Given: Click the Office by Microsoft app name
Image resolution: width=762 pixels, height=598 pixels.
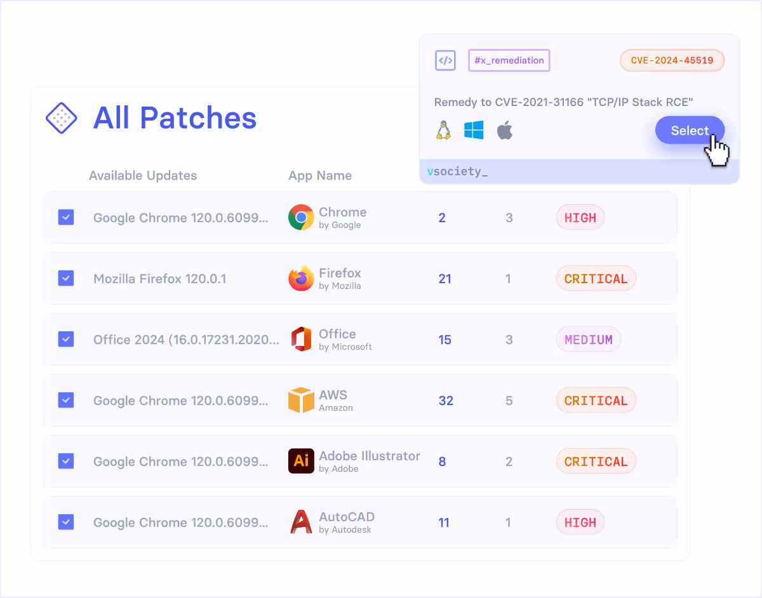Looking at the screenshot, I should (x=345, y=339).
